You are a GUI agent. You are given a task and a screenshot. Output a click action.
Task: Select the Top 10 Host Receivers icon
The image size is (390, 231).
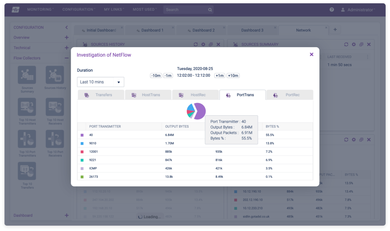point(55,107)
